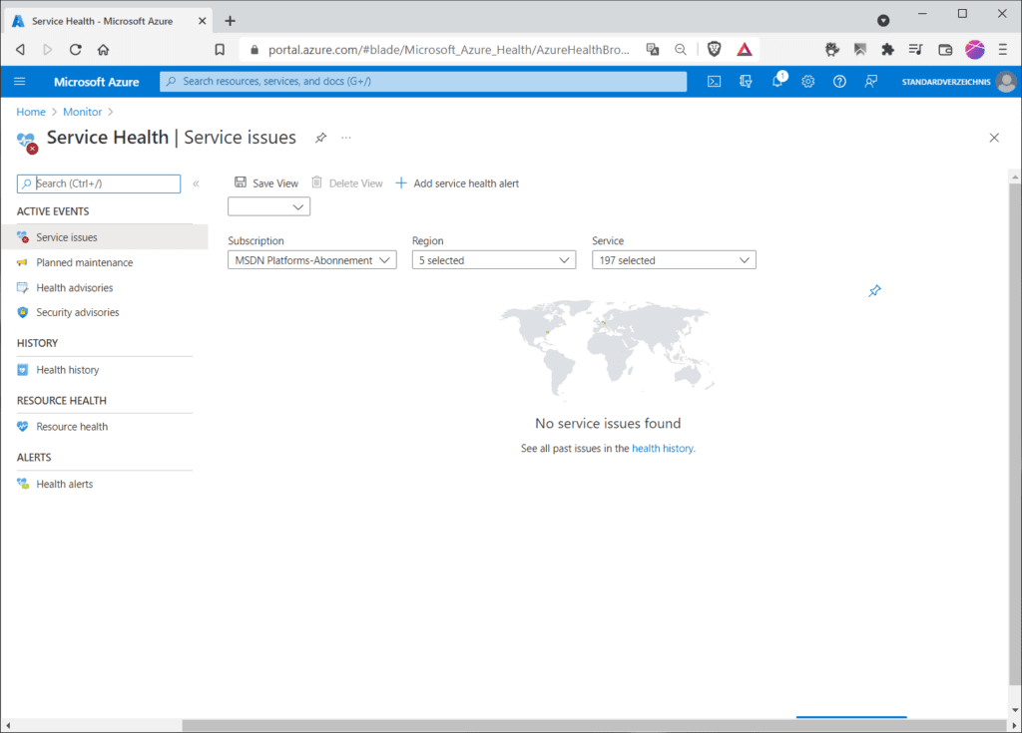
Task: Pin Service Health blade to dashboard
Action: (x=320, y=138)
